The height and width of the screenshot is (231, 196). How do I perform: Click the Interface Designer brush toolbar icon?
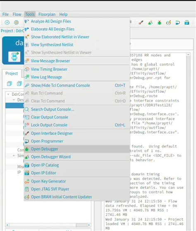coord(141,23)
